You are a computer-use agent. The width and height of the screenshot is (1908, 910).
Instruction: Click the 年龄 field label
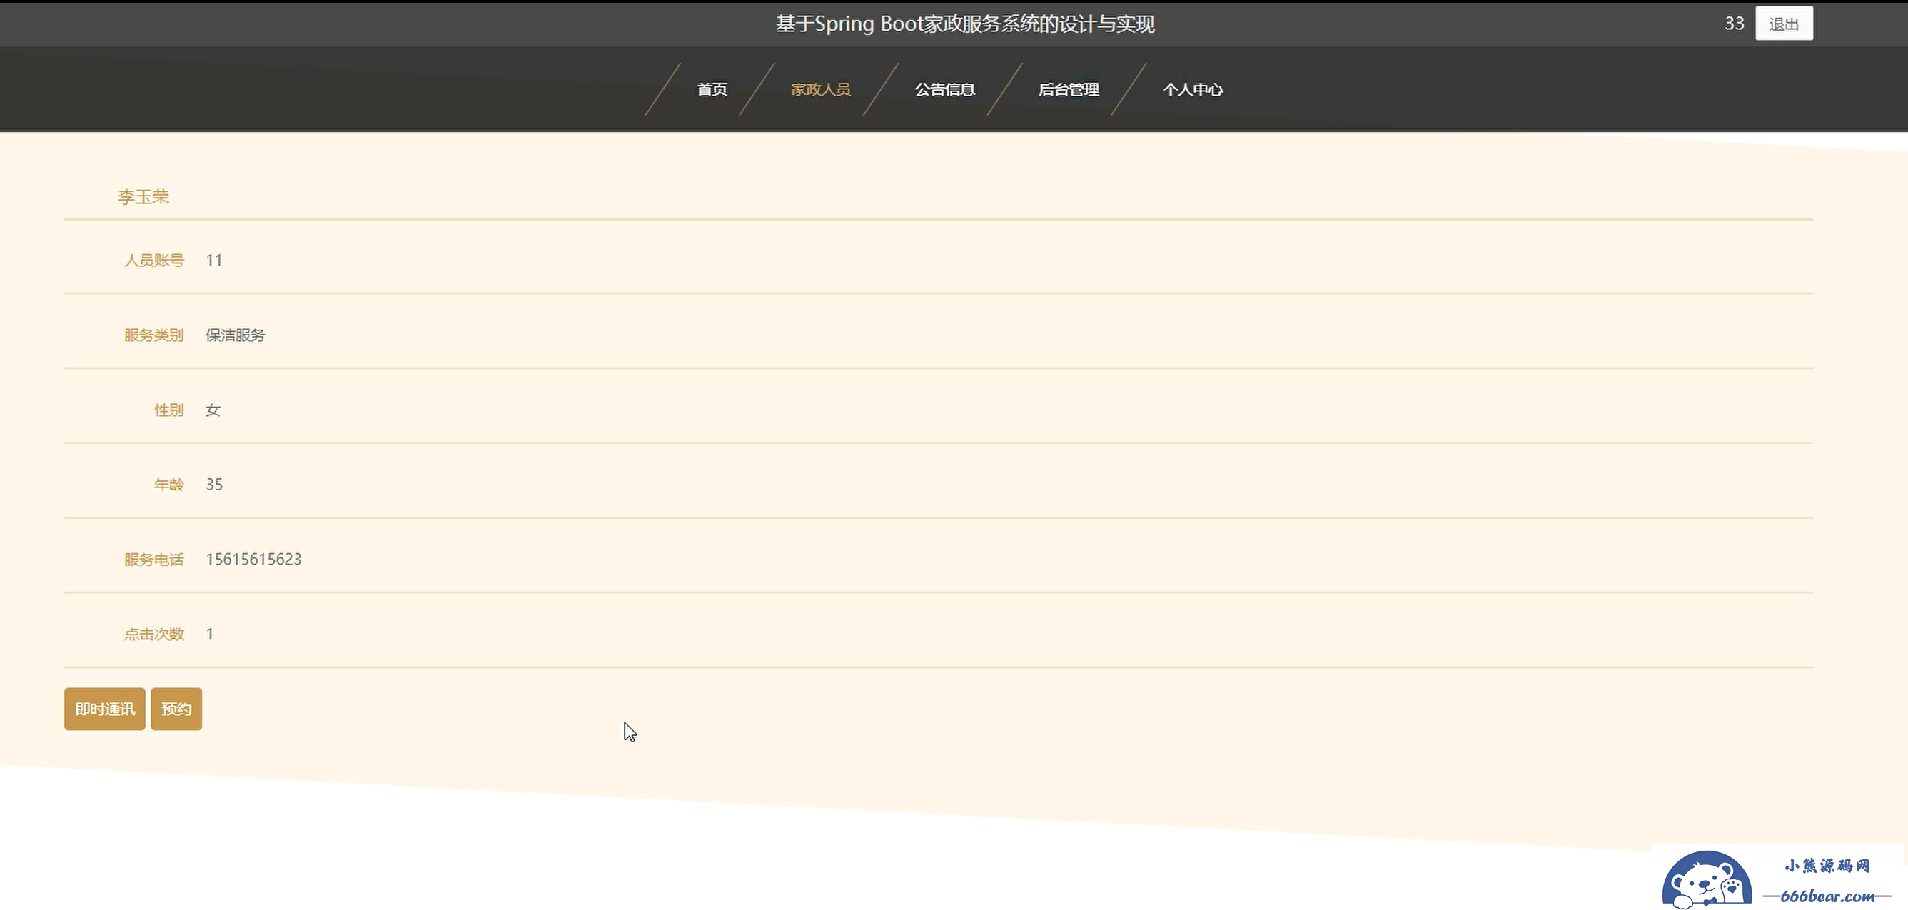(169, 484)
